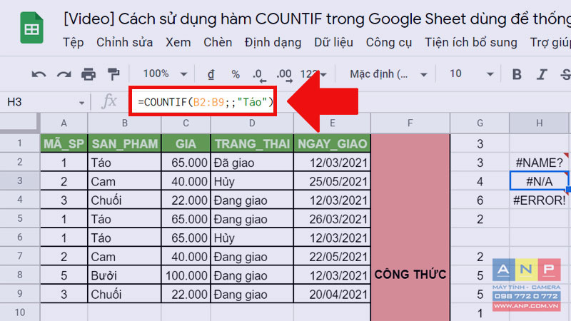Viewport: 571px width, 321px height.
Task: Open the Trợ giúp menu
Action: pos(550,43)
